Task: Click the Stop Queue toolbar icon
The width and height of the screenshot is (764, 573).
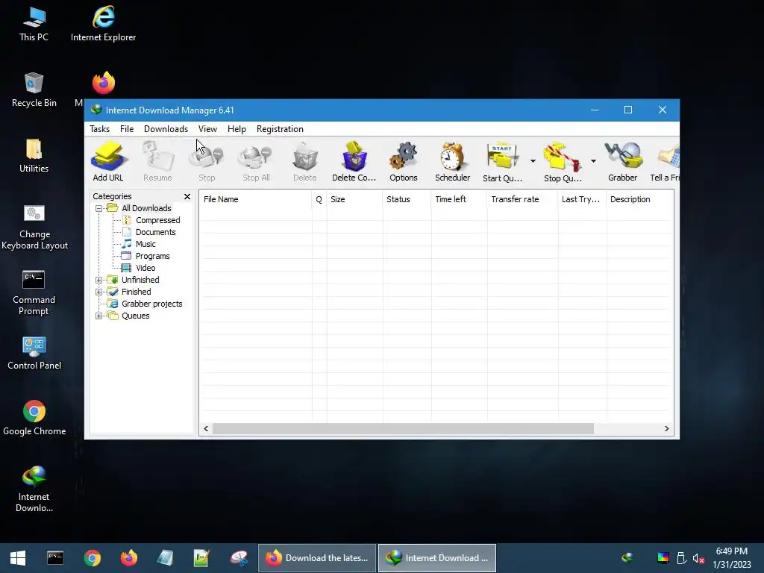Action: (563, 162)
